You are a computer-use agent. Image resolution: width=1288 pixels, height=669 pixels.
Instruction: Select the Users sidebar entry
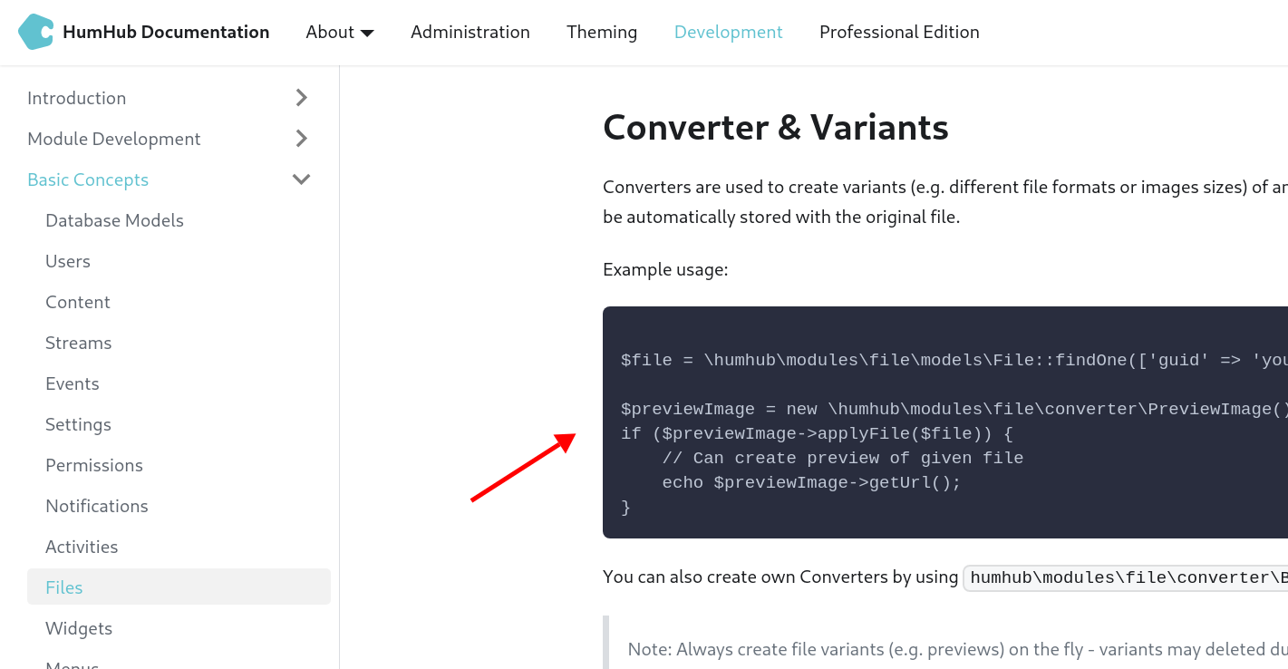(68, 261)
